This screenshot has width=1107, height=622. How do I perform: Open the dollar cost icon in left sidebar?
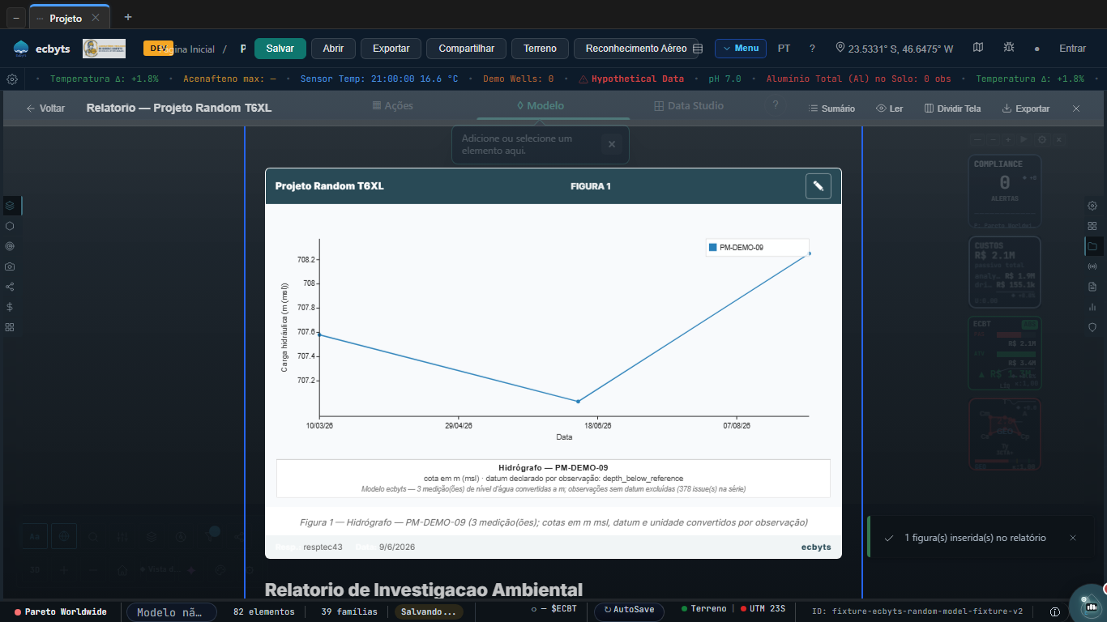tap(10, 307)
